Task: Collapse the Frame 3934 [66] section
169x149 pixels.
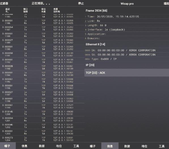Action: [127, 11]
